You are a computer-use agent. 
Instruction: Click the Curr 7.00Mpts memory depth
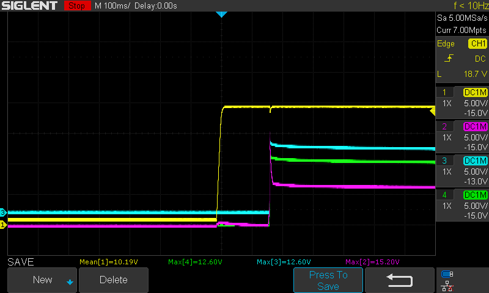461,30
